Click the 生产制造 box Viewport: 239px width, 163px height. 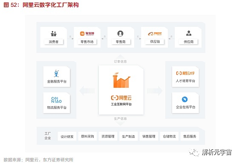tap(128, 136)
